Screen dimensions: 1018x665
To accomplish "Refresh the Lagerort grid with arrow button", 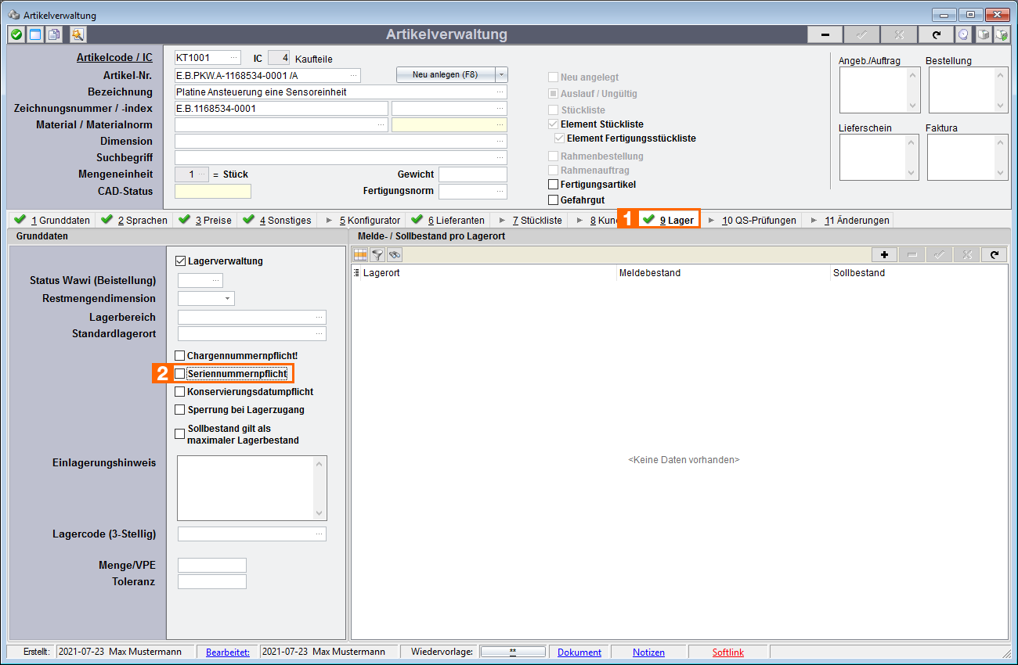I will [994, 254].
